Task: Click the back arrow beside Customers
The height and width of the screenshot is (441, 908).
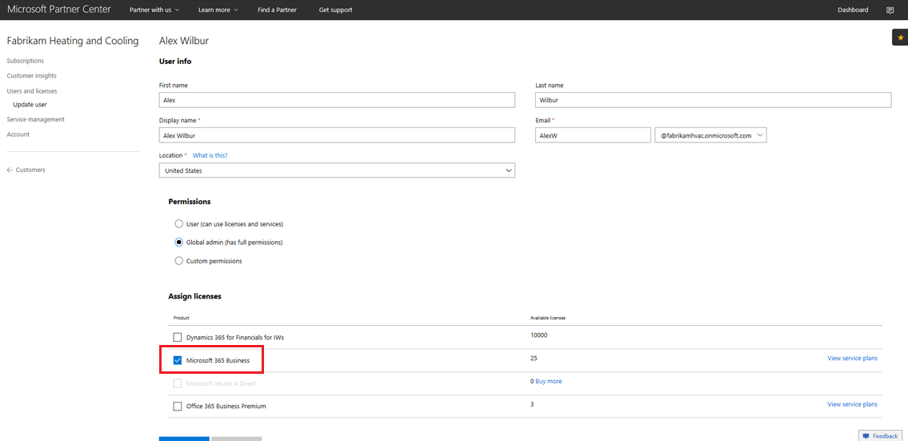Action: pyautogui.click(x=10, y=170)
